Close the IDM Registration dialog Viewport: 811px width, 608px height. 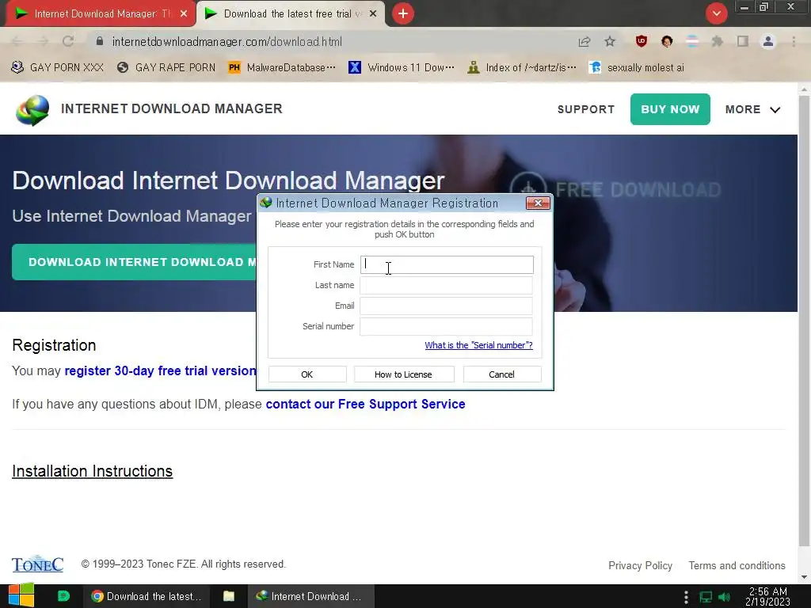[x=538, y=203]
